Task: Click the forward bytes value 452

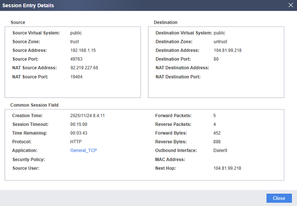Action: pos(217,133)
